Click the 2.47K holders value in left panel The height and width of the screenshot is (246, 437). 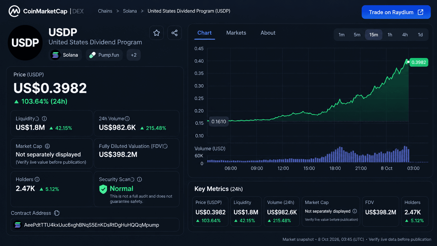pos(25,188)
